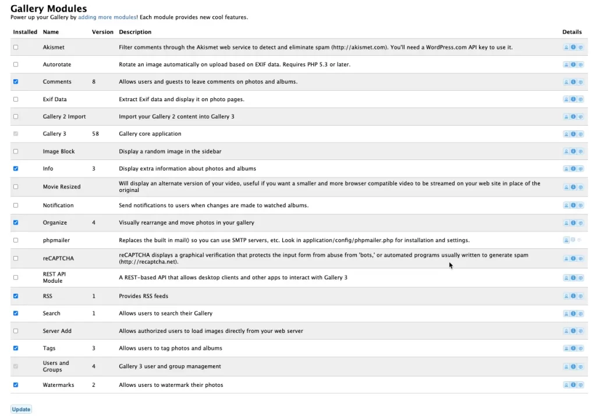Click the author icon for Gallery 2 Import
The width and height of the screenshot is (596, 416).
566,117
